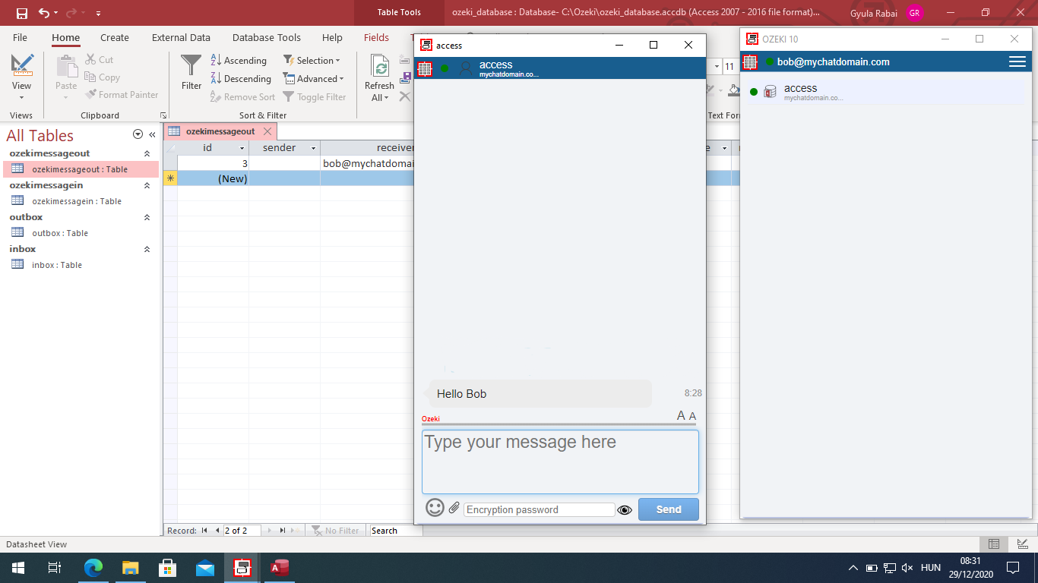Click the Ozeki grid icon in access chat header

(425, 68)
